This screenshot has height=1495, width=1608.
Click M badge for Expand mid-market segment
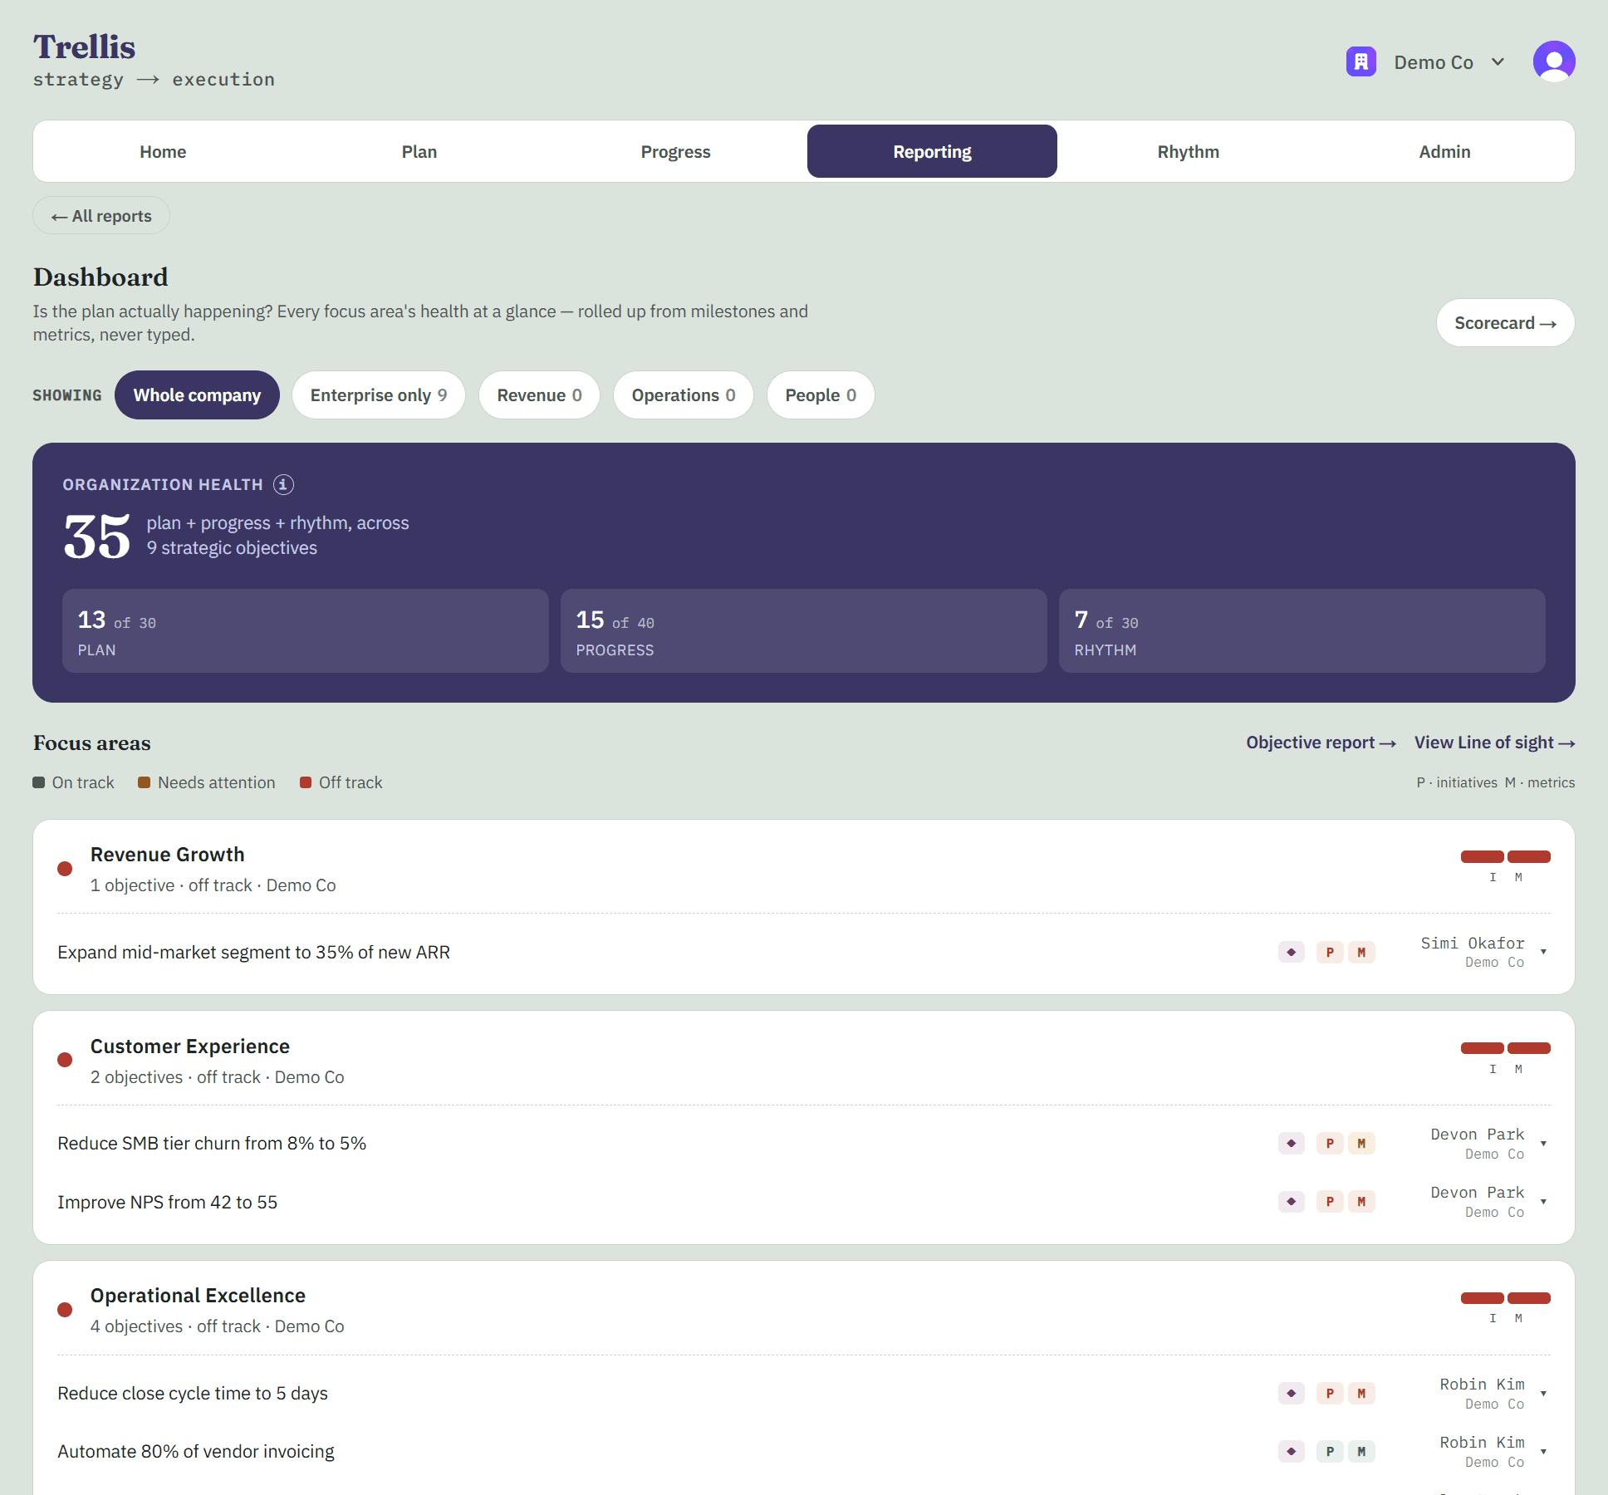click(x=1361, y=952)
